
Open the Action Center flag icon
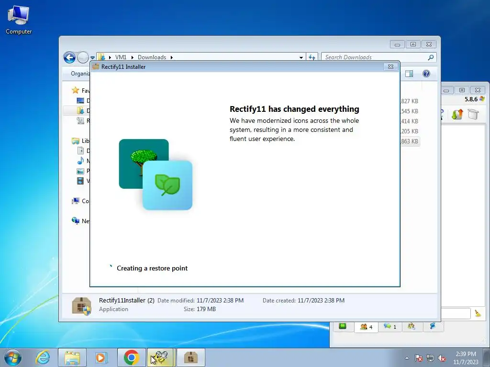point(419,358)
